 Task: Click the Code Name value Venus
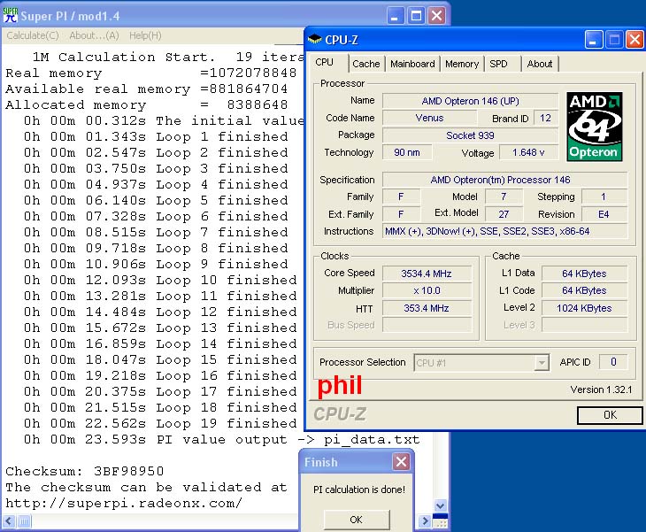pyautogui.click(x=429, y=118)
